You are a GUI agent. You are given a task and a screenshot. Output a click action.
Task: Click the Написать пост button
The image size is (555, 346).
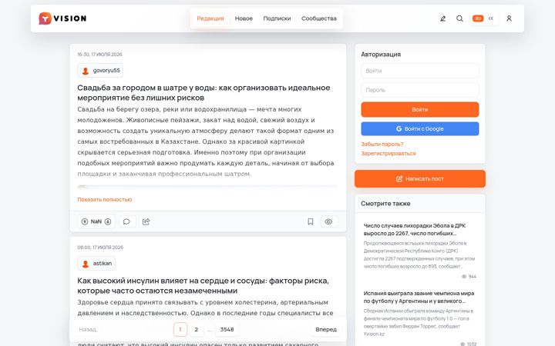click(x=420, y=178)
